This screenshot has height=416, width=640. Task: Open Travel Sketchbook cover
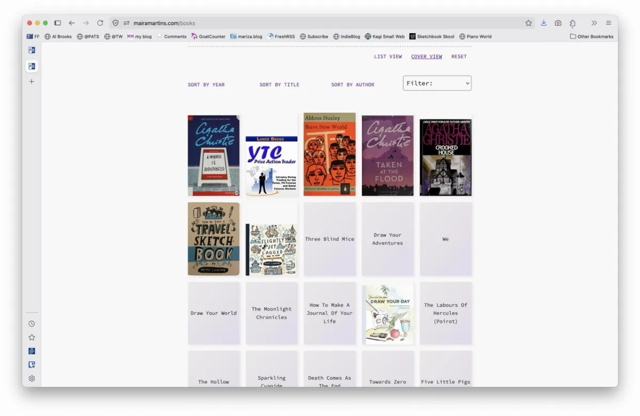(x=213, y=239)
